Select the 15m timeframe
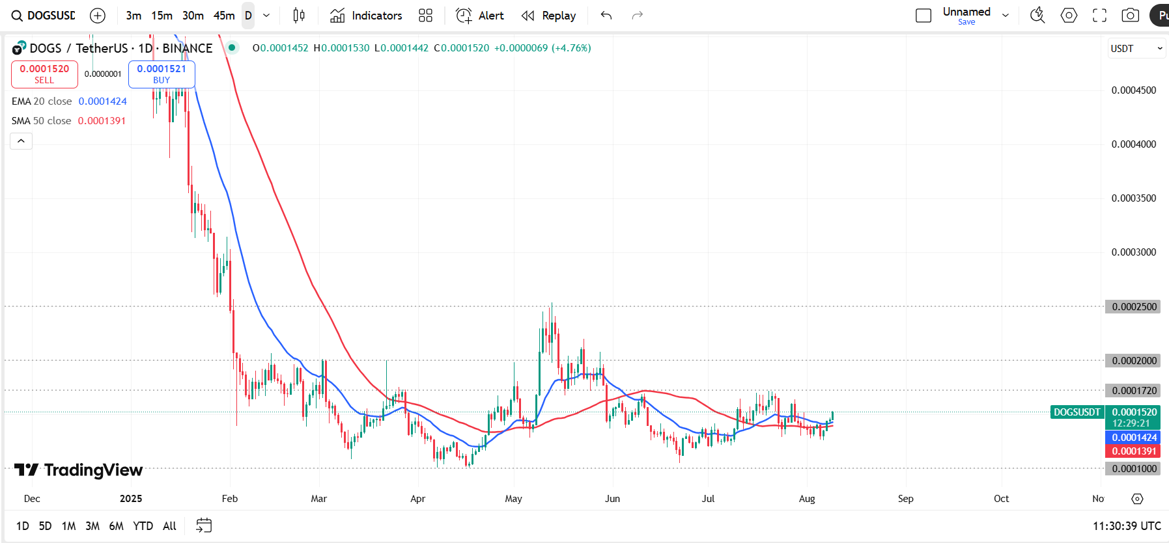This screenshot has height=543, width=1169. pos(162,16)
